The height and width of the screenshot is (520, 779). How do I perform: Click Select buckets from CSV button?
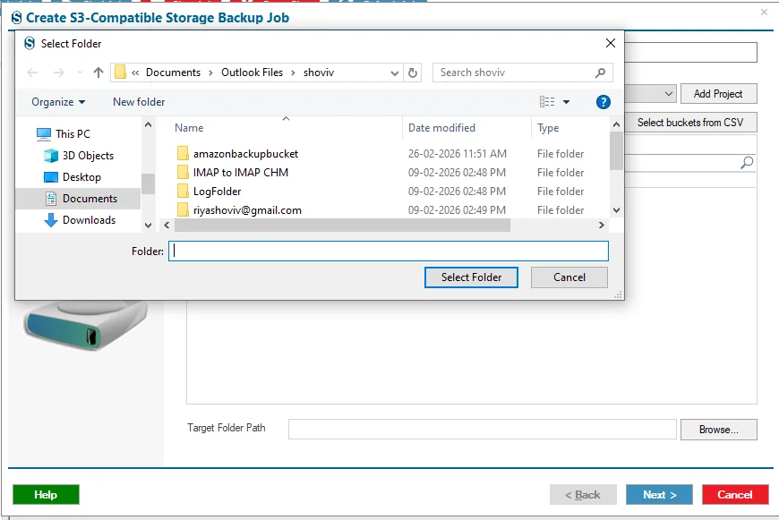pyautogui.click(x=690, y=123)
